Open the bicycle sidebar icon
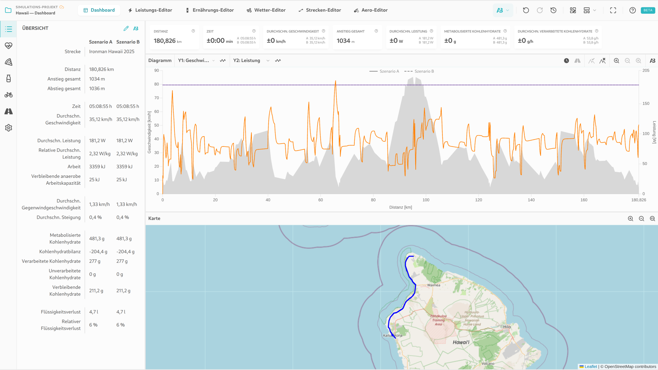The image size is (658, 370). click(8, 95)
